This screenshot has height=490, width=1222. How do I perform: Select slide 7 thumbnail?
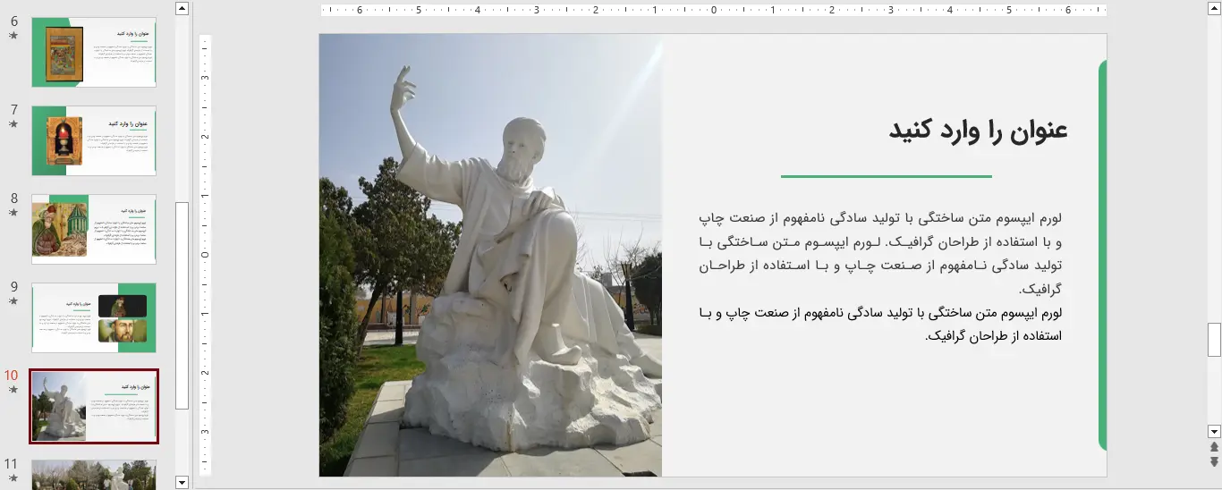[94, 140]
